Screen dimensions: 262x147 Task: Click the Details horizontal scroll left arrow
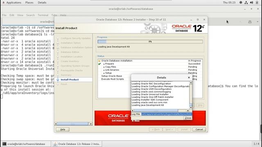[133, 111]
